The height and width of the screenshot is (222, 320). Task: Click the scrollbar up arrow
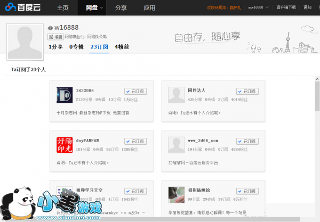pyautogui.click(x=317, y=79)
